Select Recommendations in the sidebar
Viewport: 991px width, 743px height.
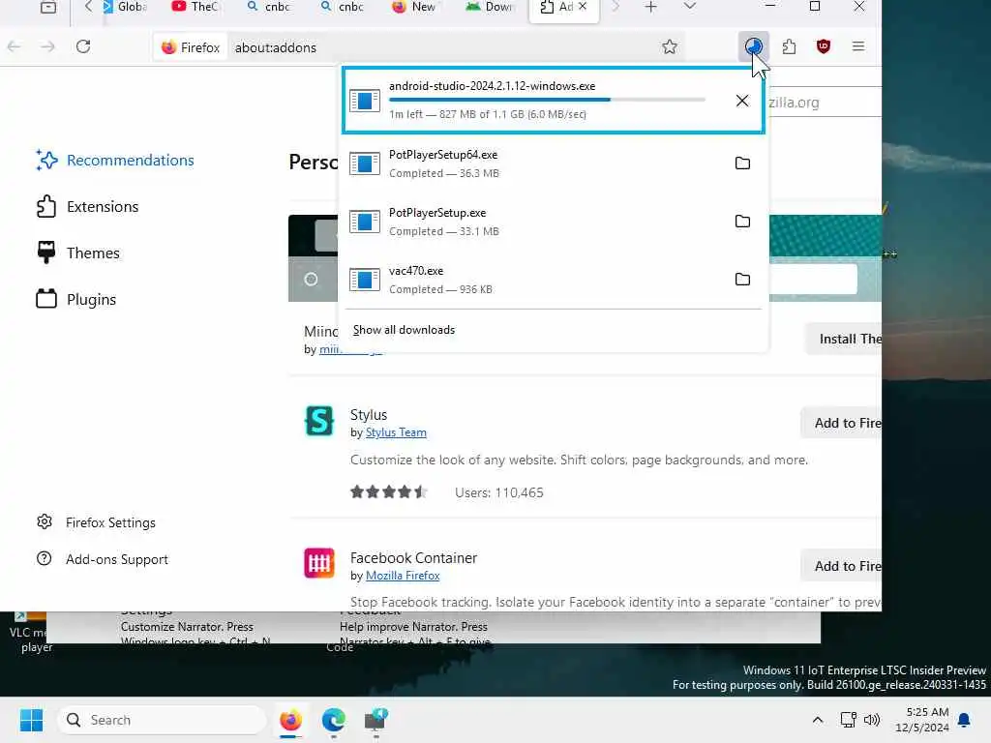115,161
